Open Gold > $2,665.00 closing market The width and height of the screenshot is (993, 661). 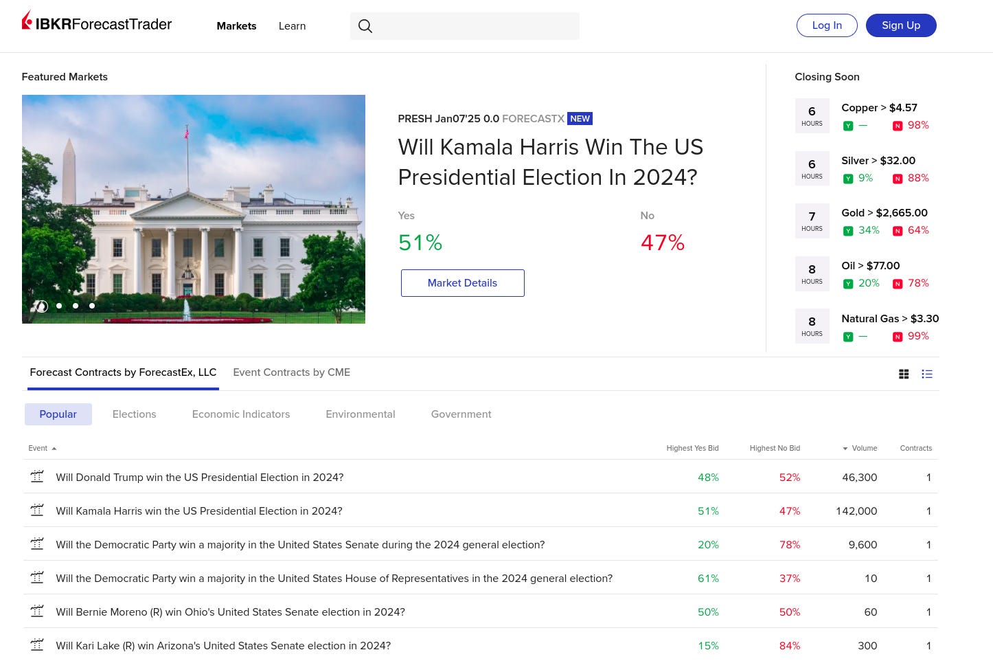(x=884, y=213)
